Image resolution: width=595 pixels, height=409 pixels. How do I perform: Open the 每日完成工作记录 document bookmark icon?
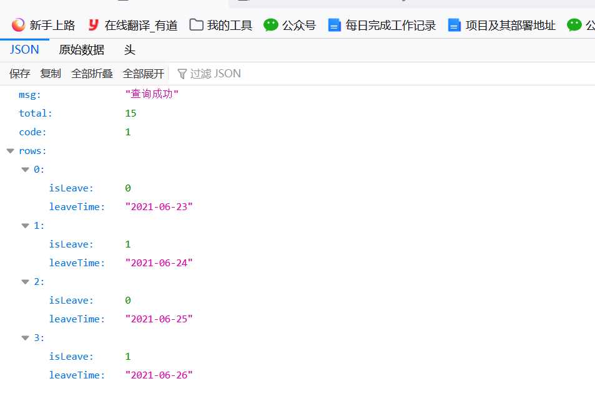tap(334, 25)
